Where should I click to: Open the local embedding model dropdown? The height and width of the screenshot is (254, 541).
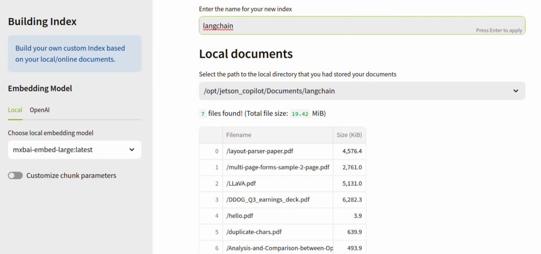coord(75,149)
